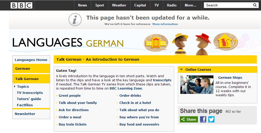
Task: Click the LANGUAGES heading text
Action: pyautogui.click(x=47, y=42)
